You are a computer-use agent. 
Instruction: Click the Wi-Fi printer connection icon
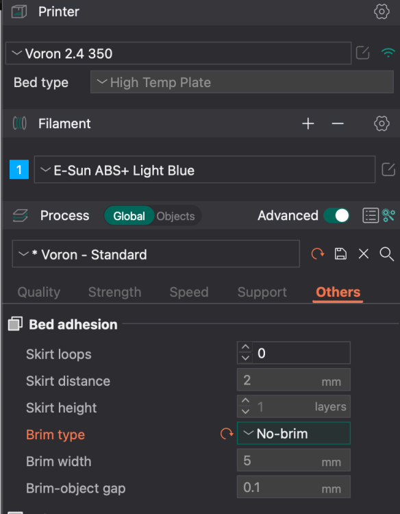coord(388,53)
